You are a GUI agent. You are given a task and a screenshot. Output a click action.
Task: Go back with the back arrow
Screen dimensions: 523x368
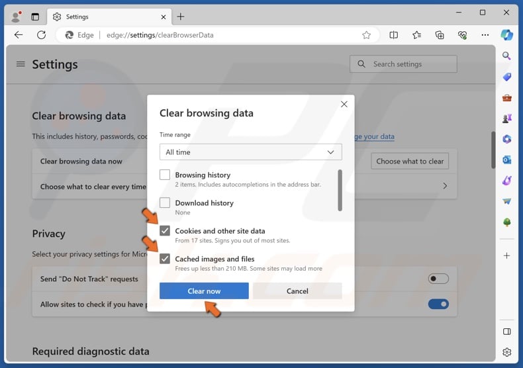pyautogui.click(x=19, y=35)
